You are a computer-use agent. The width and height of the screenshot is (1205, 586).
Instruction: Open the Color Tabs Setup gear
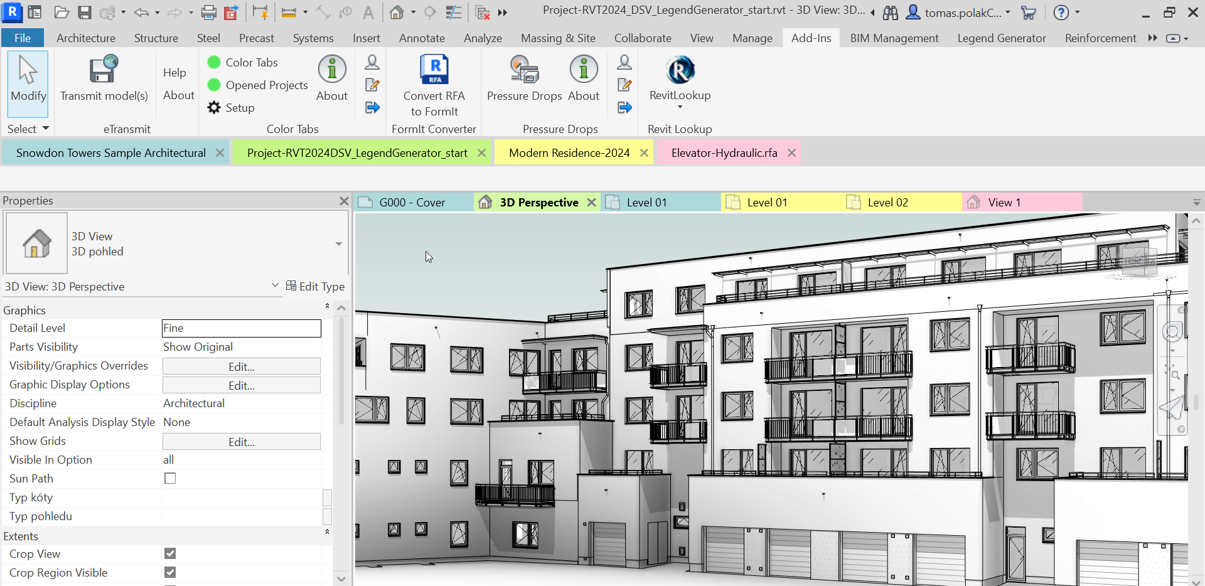click(x=231, y=108)
